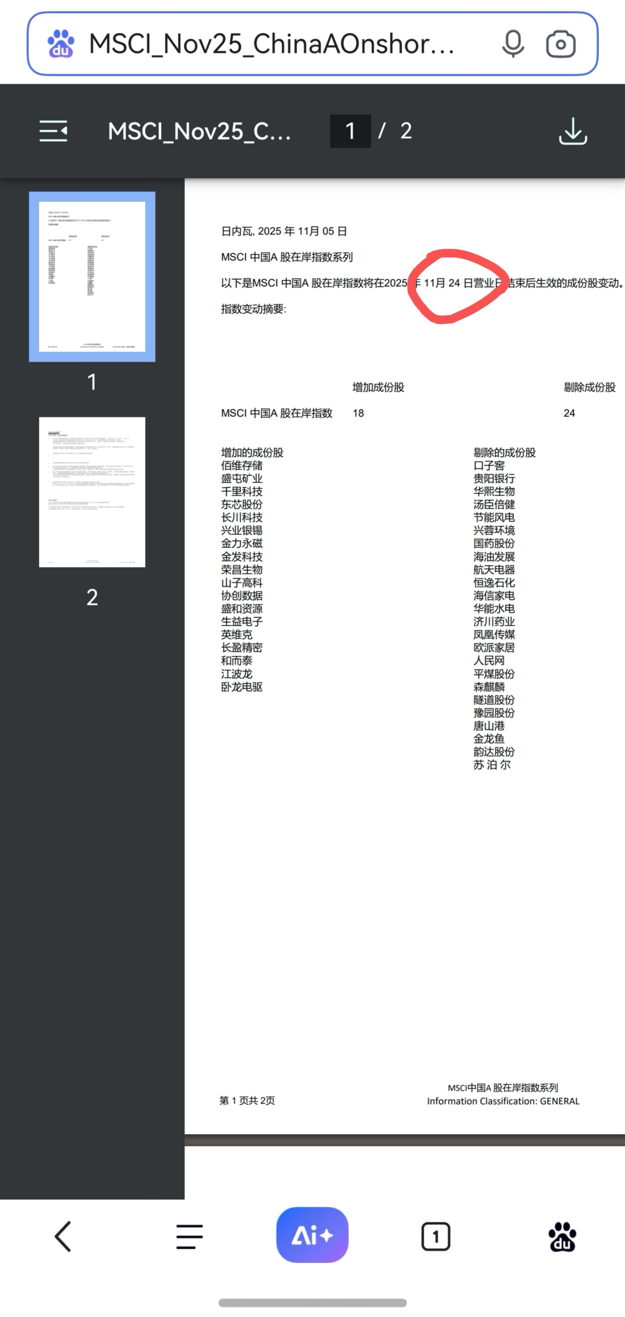The height and width of the screenshot is (1317, 625).
Task: Click the removed stock 隧道股份
Action: point(494,700)
